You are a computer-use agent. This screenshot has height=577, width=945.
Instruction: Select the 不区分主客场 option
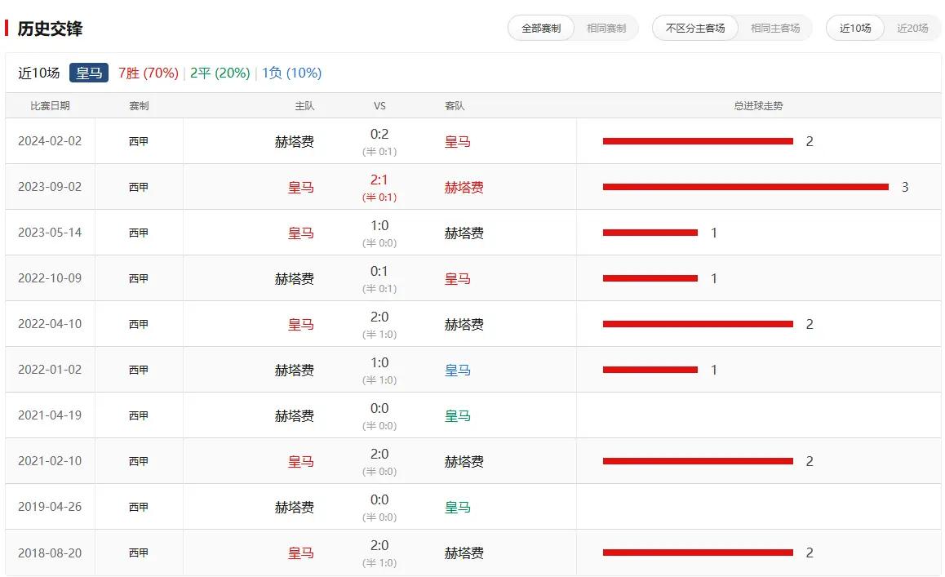click(x=695, y=29)
